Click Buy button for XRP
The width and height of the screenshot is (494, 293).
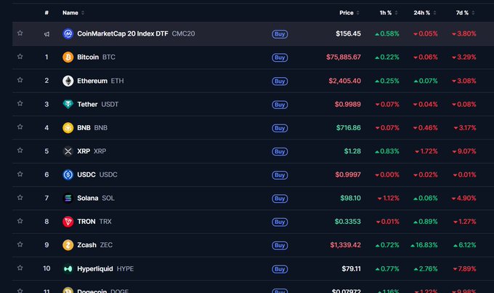[280, 151]
